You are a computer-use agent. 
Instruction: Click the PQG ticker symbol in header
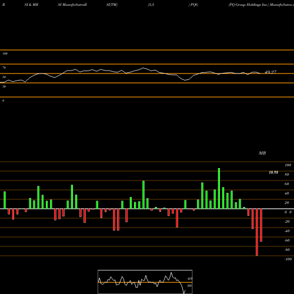194,5
